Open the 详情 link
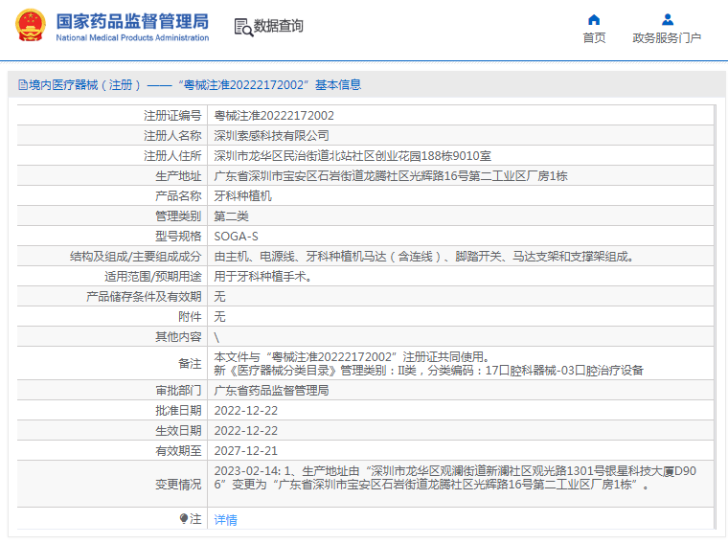The height and width of the screenshot is (544, 728). point(226,519)
